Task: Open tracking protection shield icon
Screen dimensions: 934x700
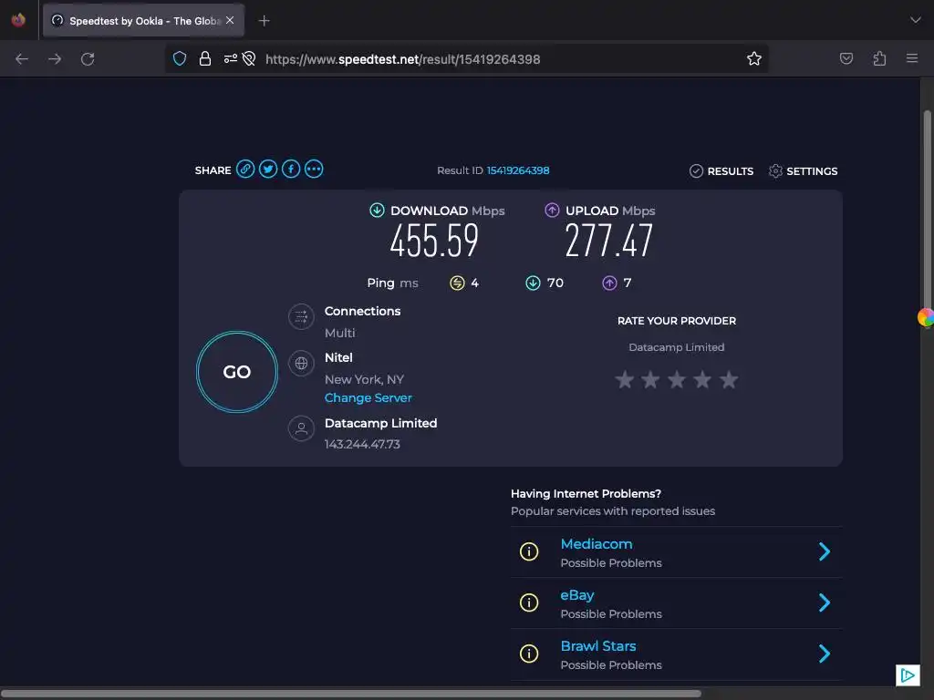Action: click(180, 58)
